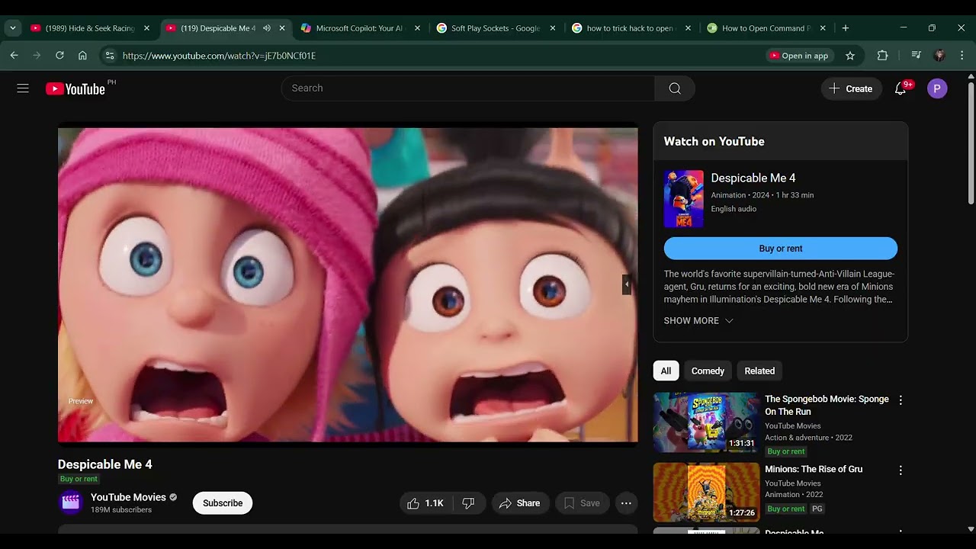Viewport: 976px width, 549px height.
Task: Like the video with thumbs up
Action: pyautogui.click(x=425, y=503)
